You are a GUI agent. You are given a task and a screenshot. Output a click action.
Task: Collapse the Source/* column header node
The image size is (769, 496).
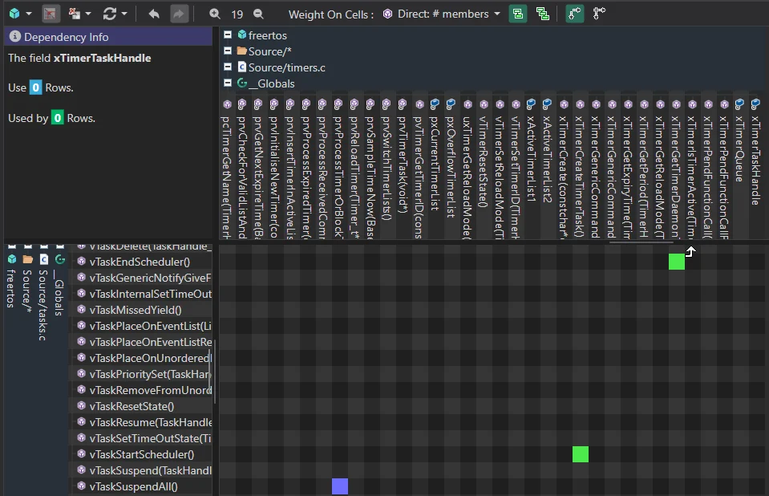pyautogui.click(x=228, y=51)
